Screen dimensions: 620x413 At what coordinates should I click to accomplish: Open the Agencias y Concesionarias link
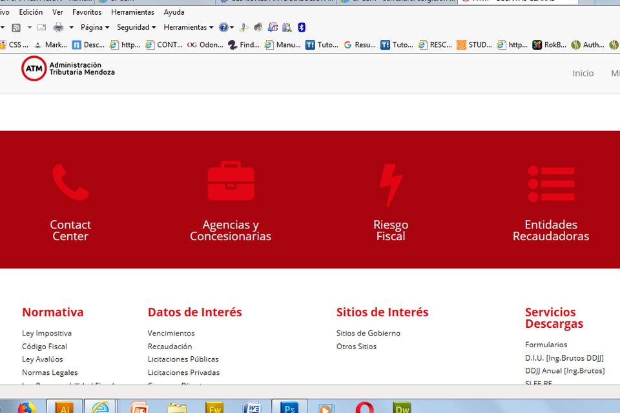click(x=231, y=230)
